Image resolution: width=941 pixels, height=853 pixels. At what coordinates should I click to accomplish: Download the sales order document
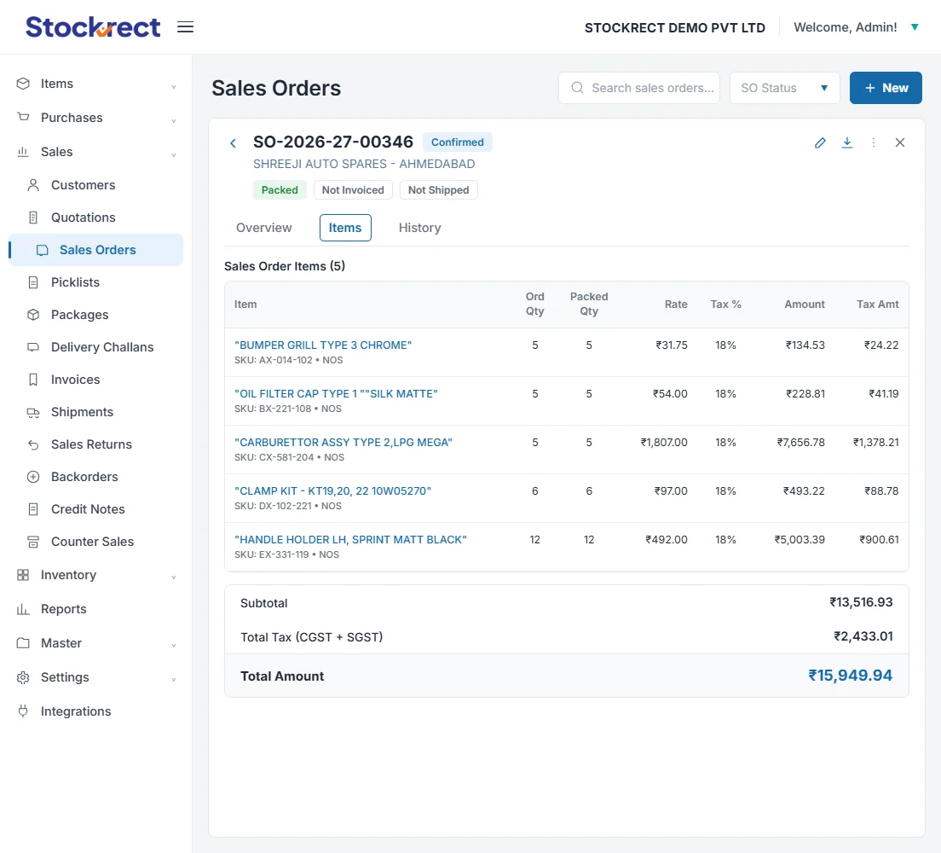point(846,142)
